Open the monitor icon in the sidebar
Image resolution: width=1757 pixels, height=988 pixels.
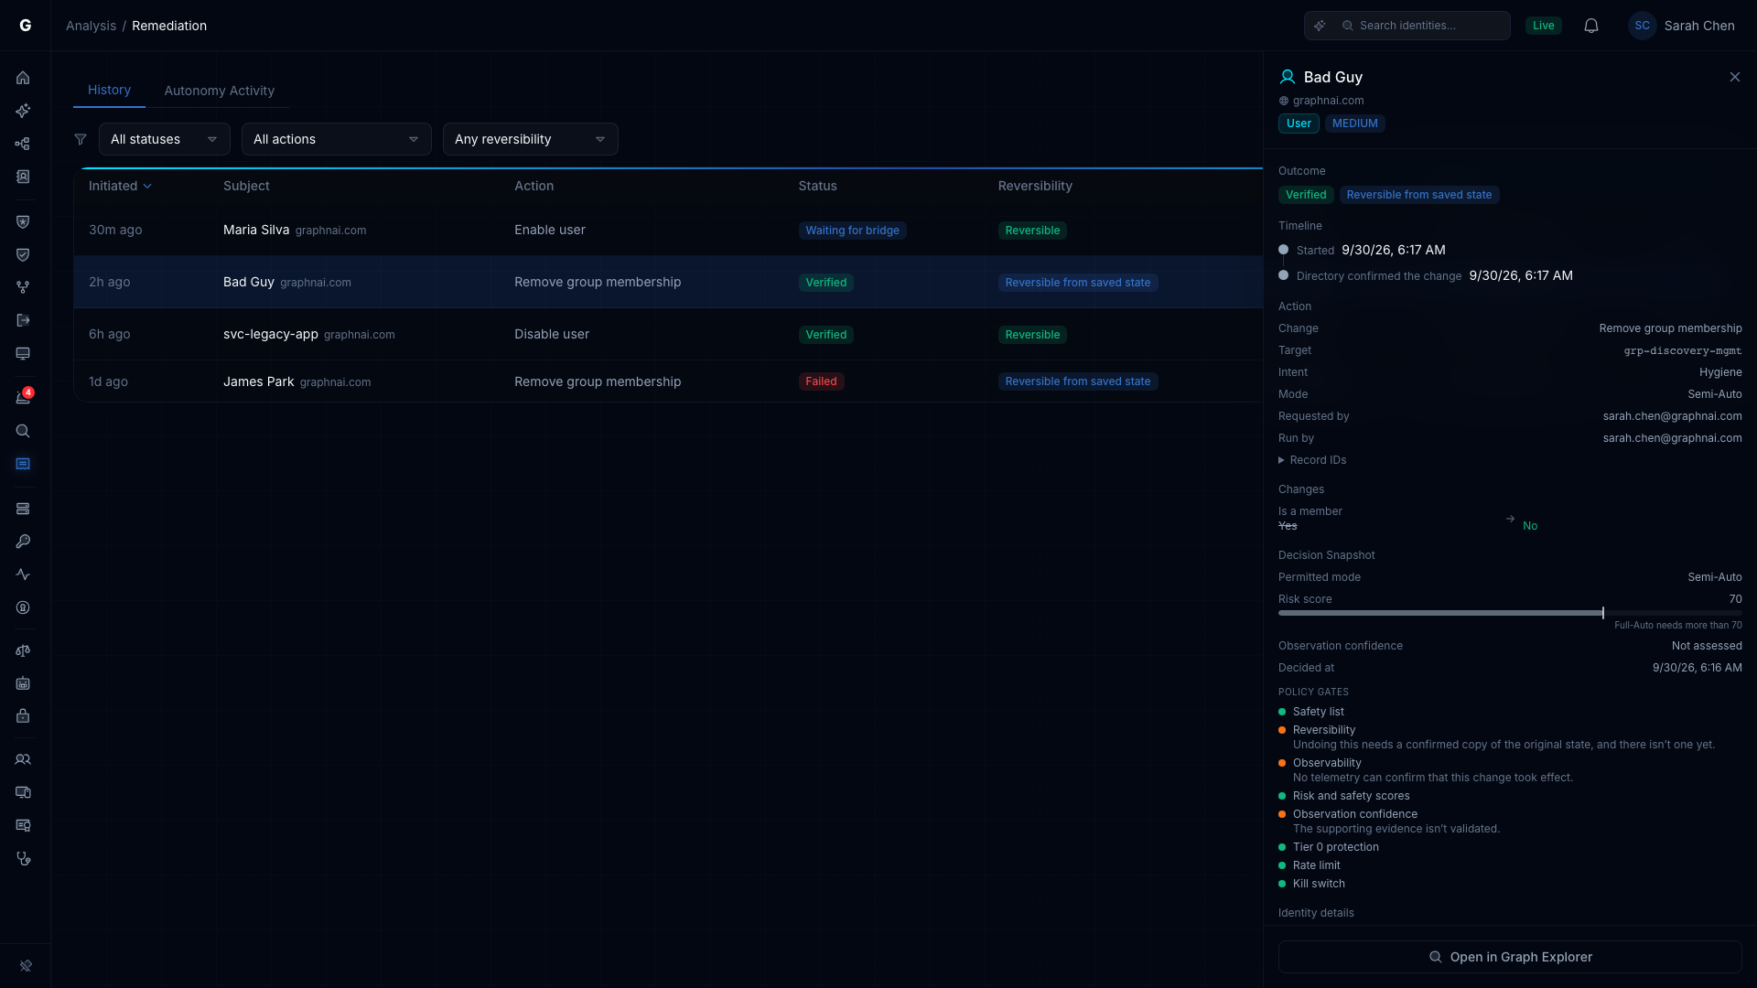[x=23, y=353]
